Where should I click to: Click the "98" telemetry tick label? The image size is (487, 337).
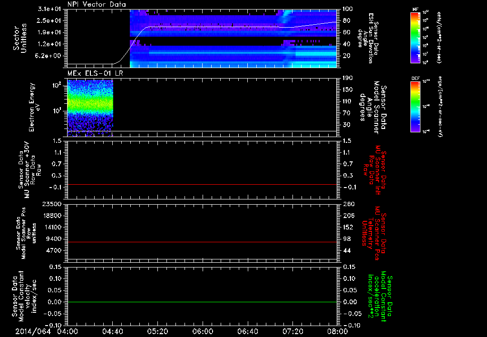346,239
